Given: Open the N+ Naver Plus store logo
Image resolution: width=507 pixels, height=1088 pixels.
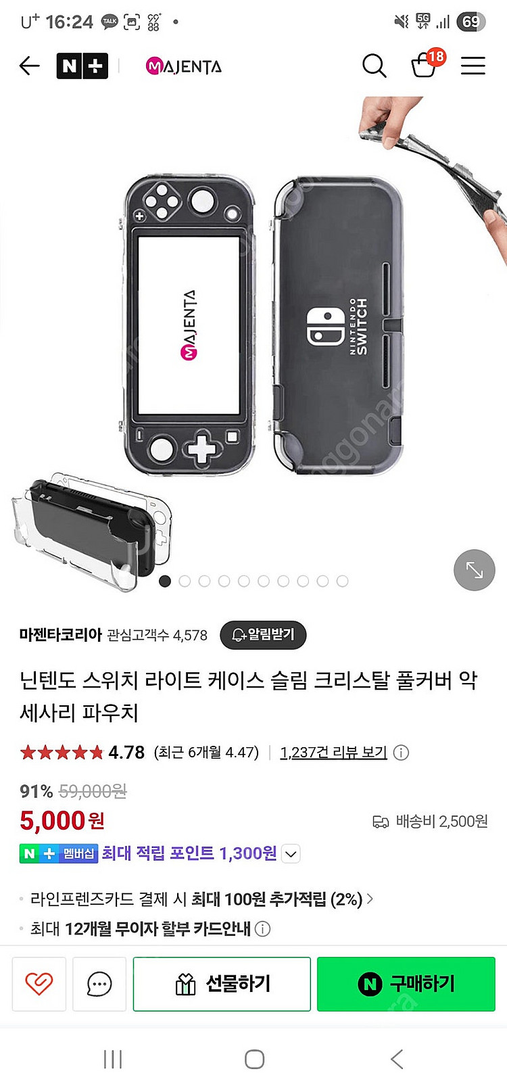Looking at the screenshot, I should pyautogui.click(x=82, y=66).
